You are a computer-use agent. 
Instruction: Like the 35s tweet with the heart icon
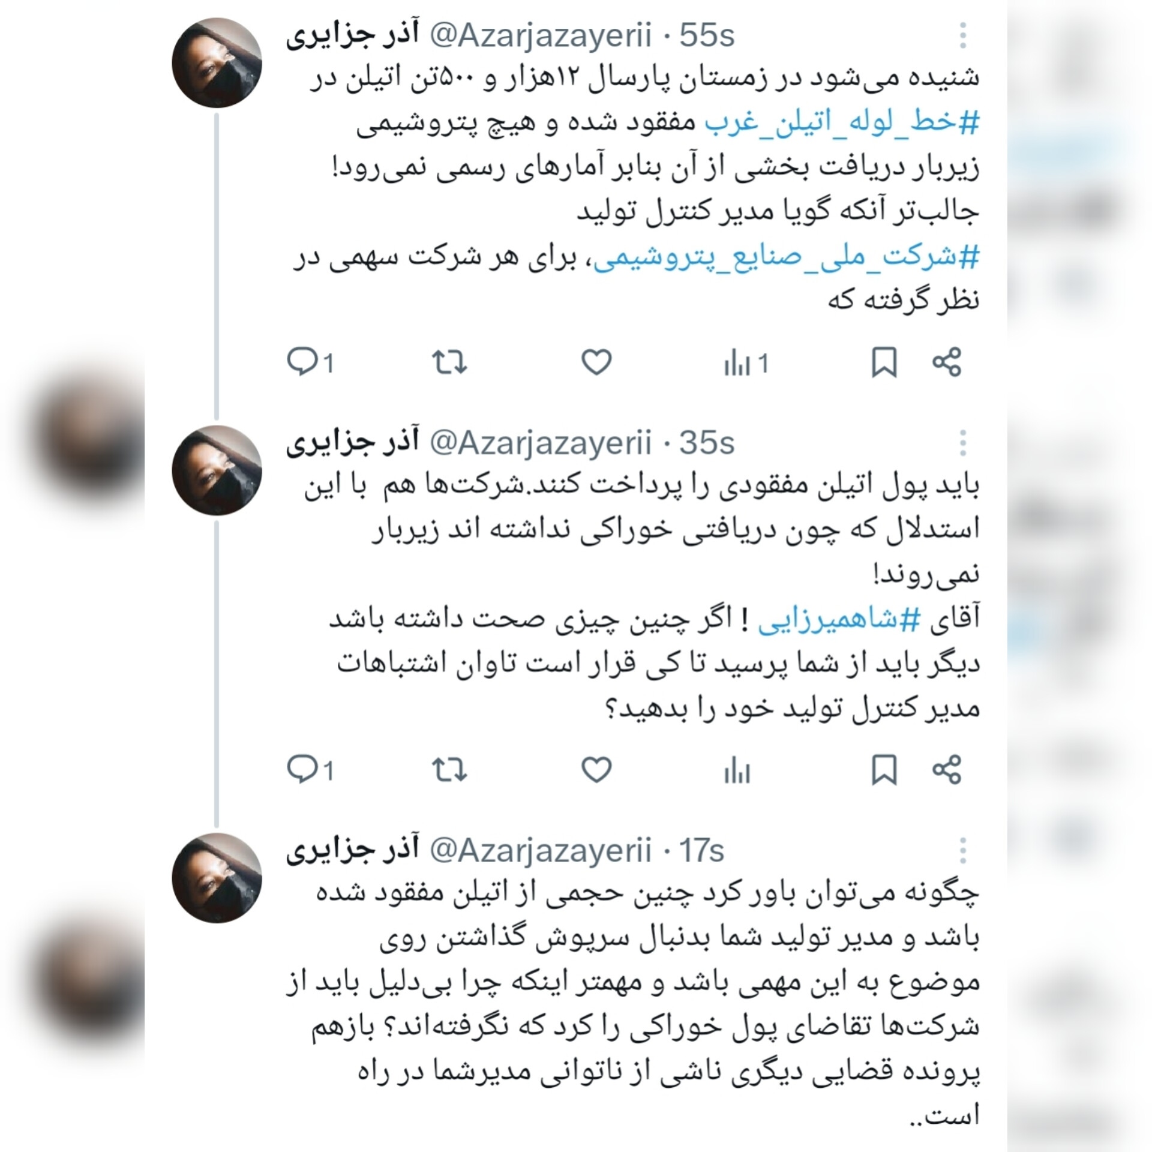point(596,770)
